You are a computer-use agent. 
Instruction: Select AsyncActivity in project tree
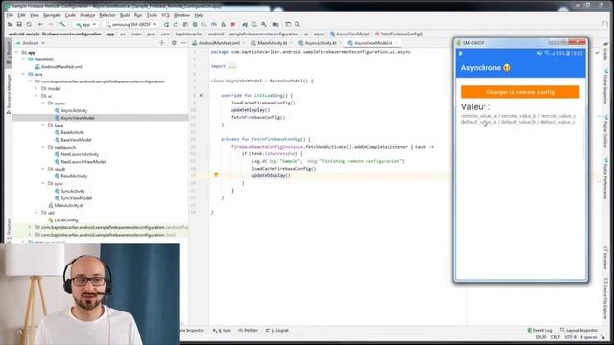[x=74, y=111]
